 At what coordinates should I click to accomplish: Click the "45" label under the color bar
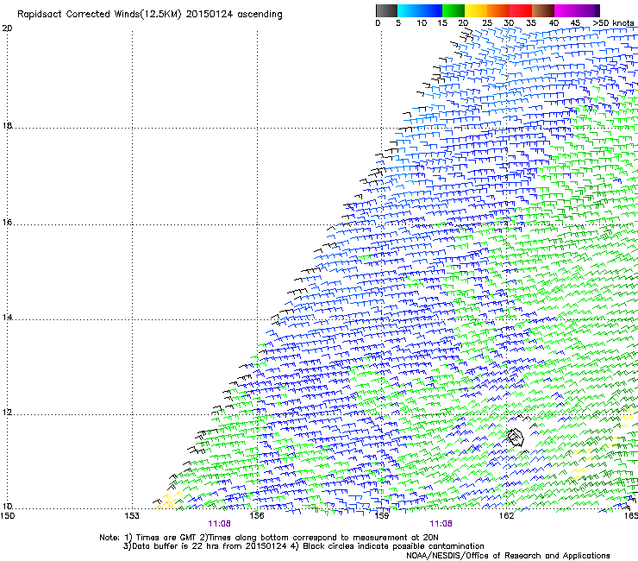(x=575, y=23)
